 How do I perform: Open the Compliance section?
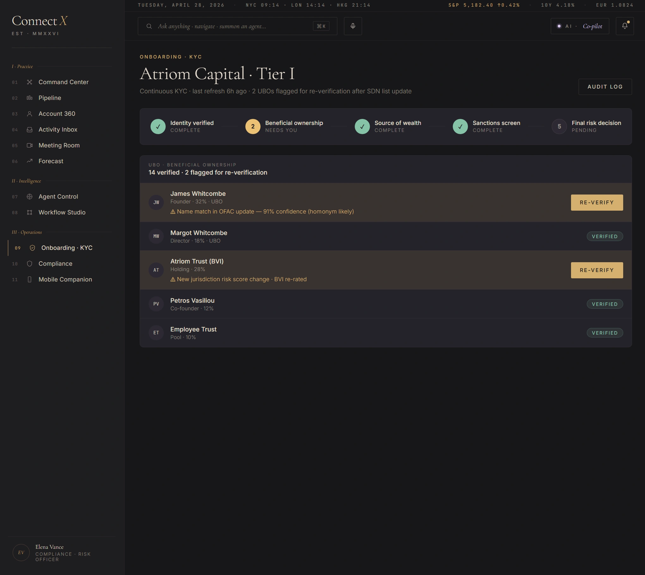pyautogui.click(x=55, y=263)
